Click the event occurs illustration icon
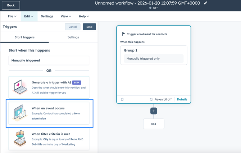Image resolution: width=241 pixels, height=153 pixels. [x=20, y=113]
